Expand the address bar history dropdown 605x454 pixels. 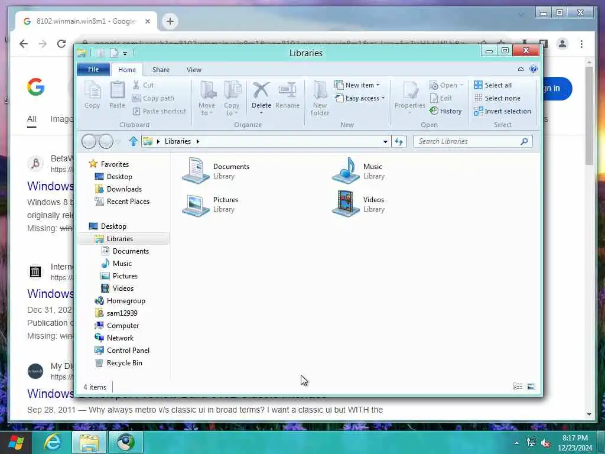tap(385, 142)
